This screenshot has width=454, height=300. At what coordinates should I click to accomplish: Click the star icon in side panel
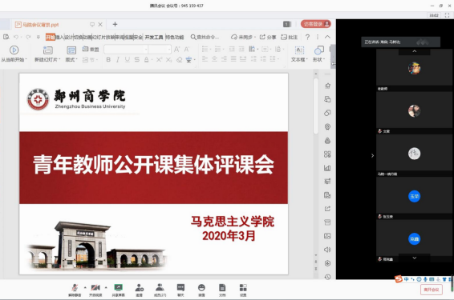click(x=327, y=86)
